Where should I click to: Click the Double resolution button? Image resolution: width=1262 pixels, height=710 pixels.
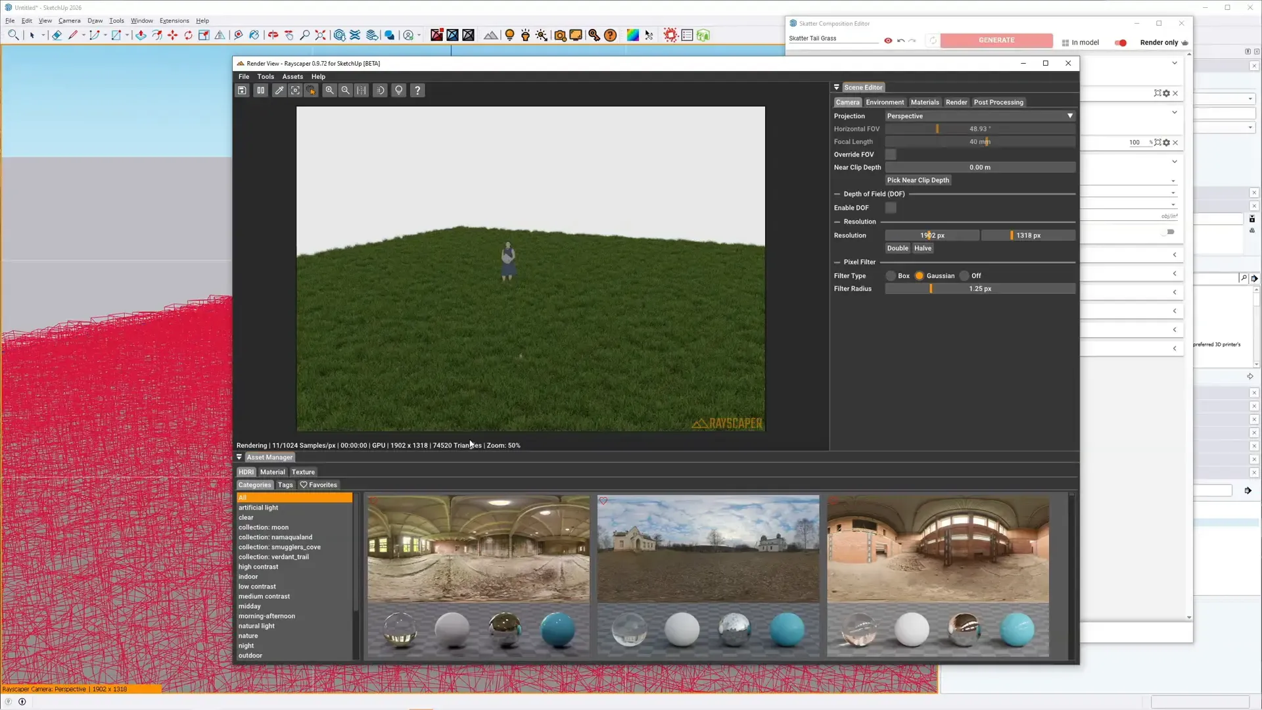(897, 248)
